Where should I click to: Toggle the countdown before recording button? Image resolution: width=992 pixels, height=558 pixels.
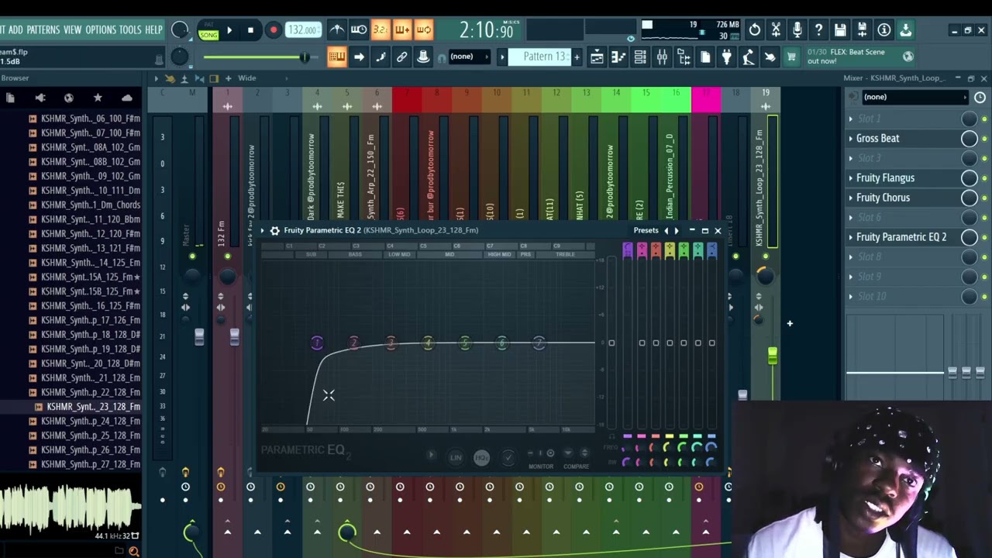click(381, 30)
